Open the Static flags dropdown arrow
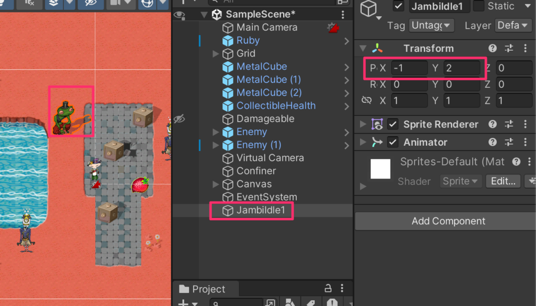The height and width of the screenshot is (306, 536). point(528,6)
